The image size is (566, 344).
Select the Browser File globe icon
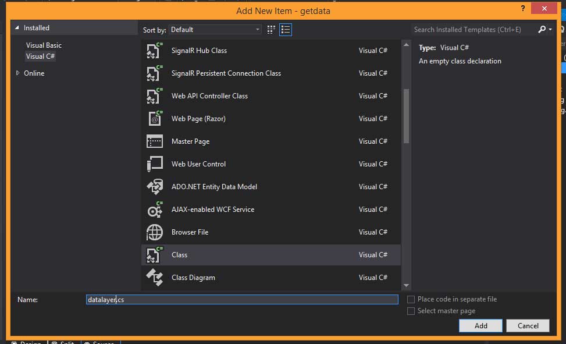tap(154, 232)
